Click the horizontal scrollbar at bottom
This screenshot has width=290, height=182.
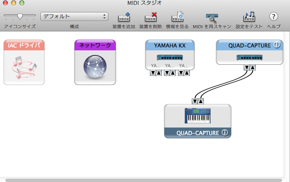[144, 180]
